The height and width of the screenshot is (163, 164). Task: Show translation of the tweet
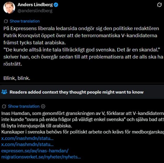pos(25,21)
